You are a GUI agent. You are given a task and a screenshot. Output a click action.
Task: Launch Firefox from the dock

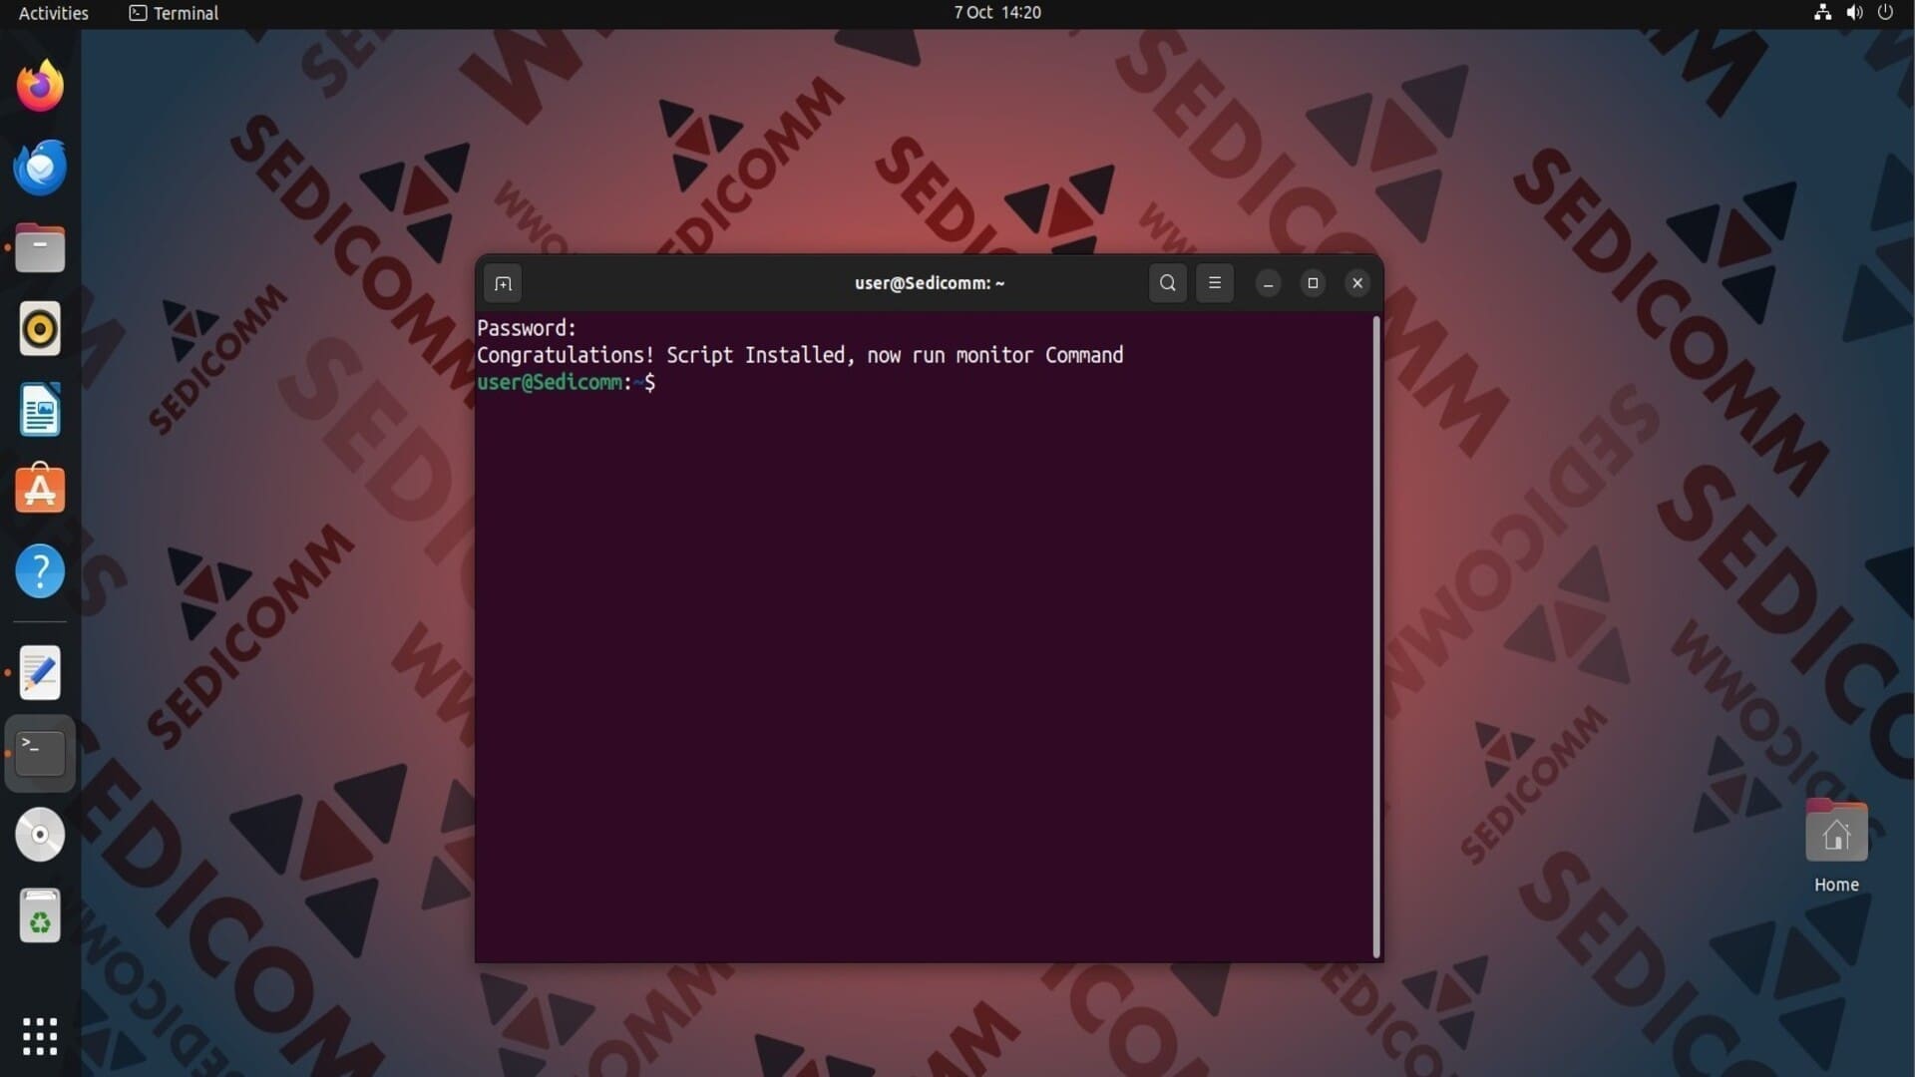[40, 86]
